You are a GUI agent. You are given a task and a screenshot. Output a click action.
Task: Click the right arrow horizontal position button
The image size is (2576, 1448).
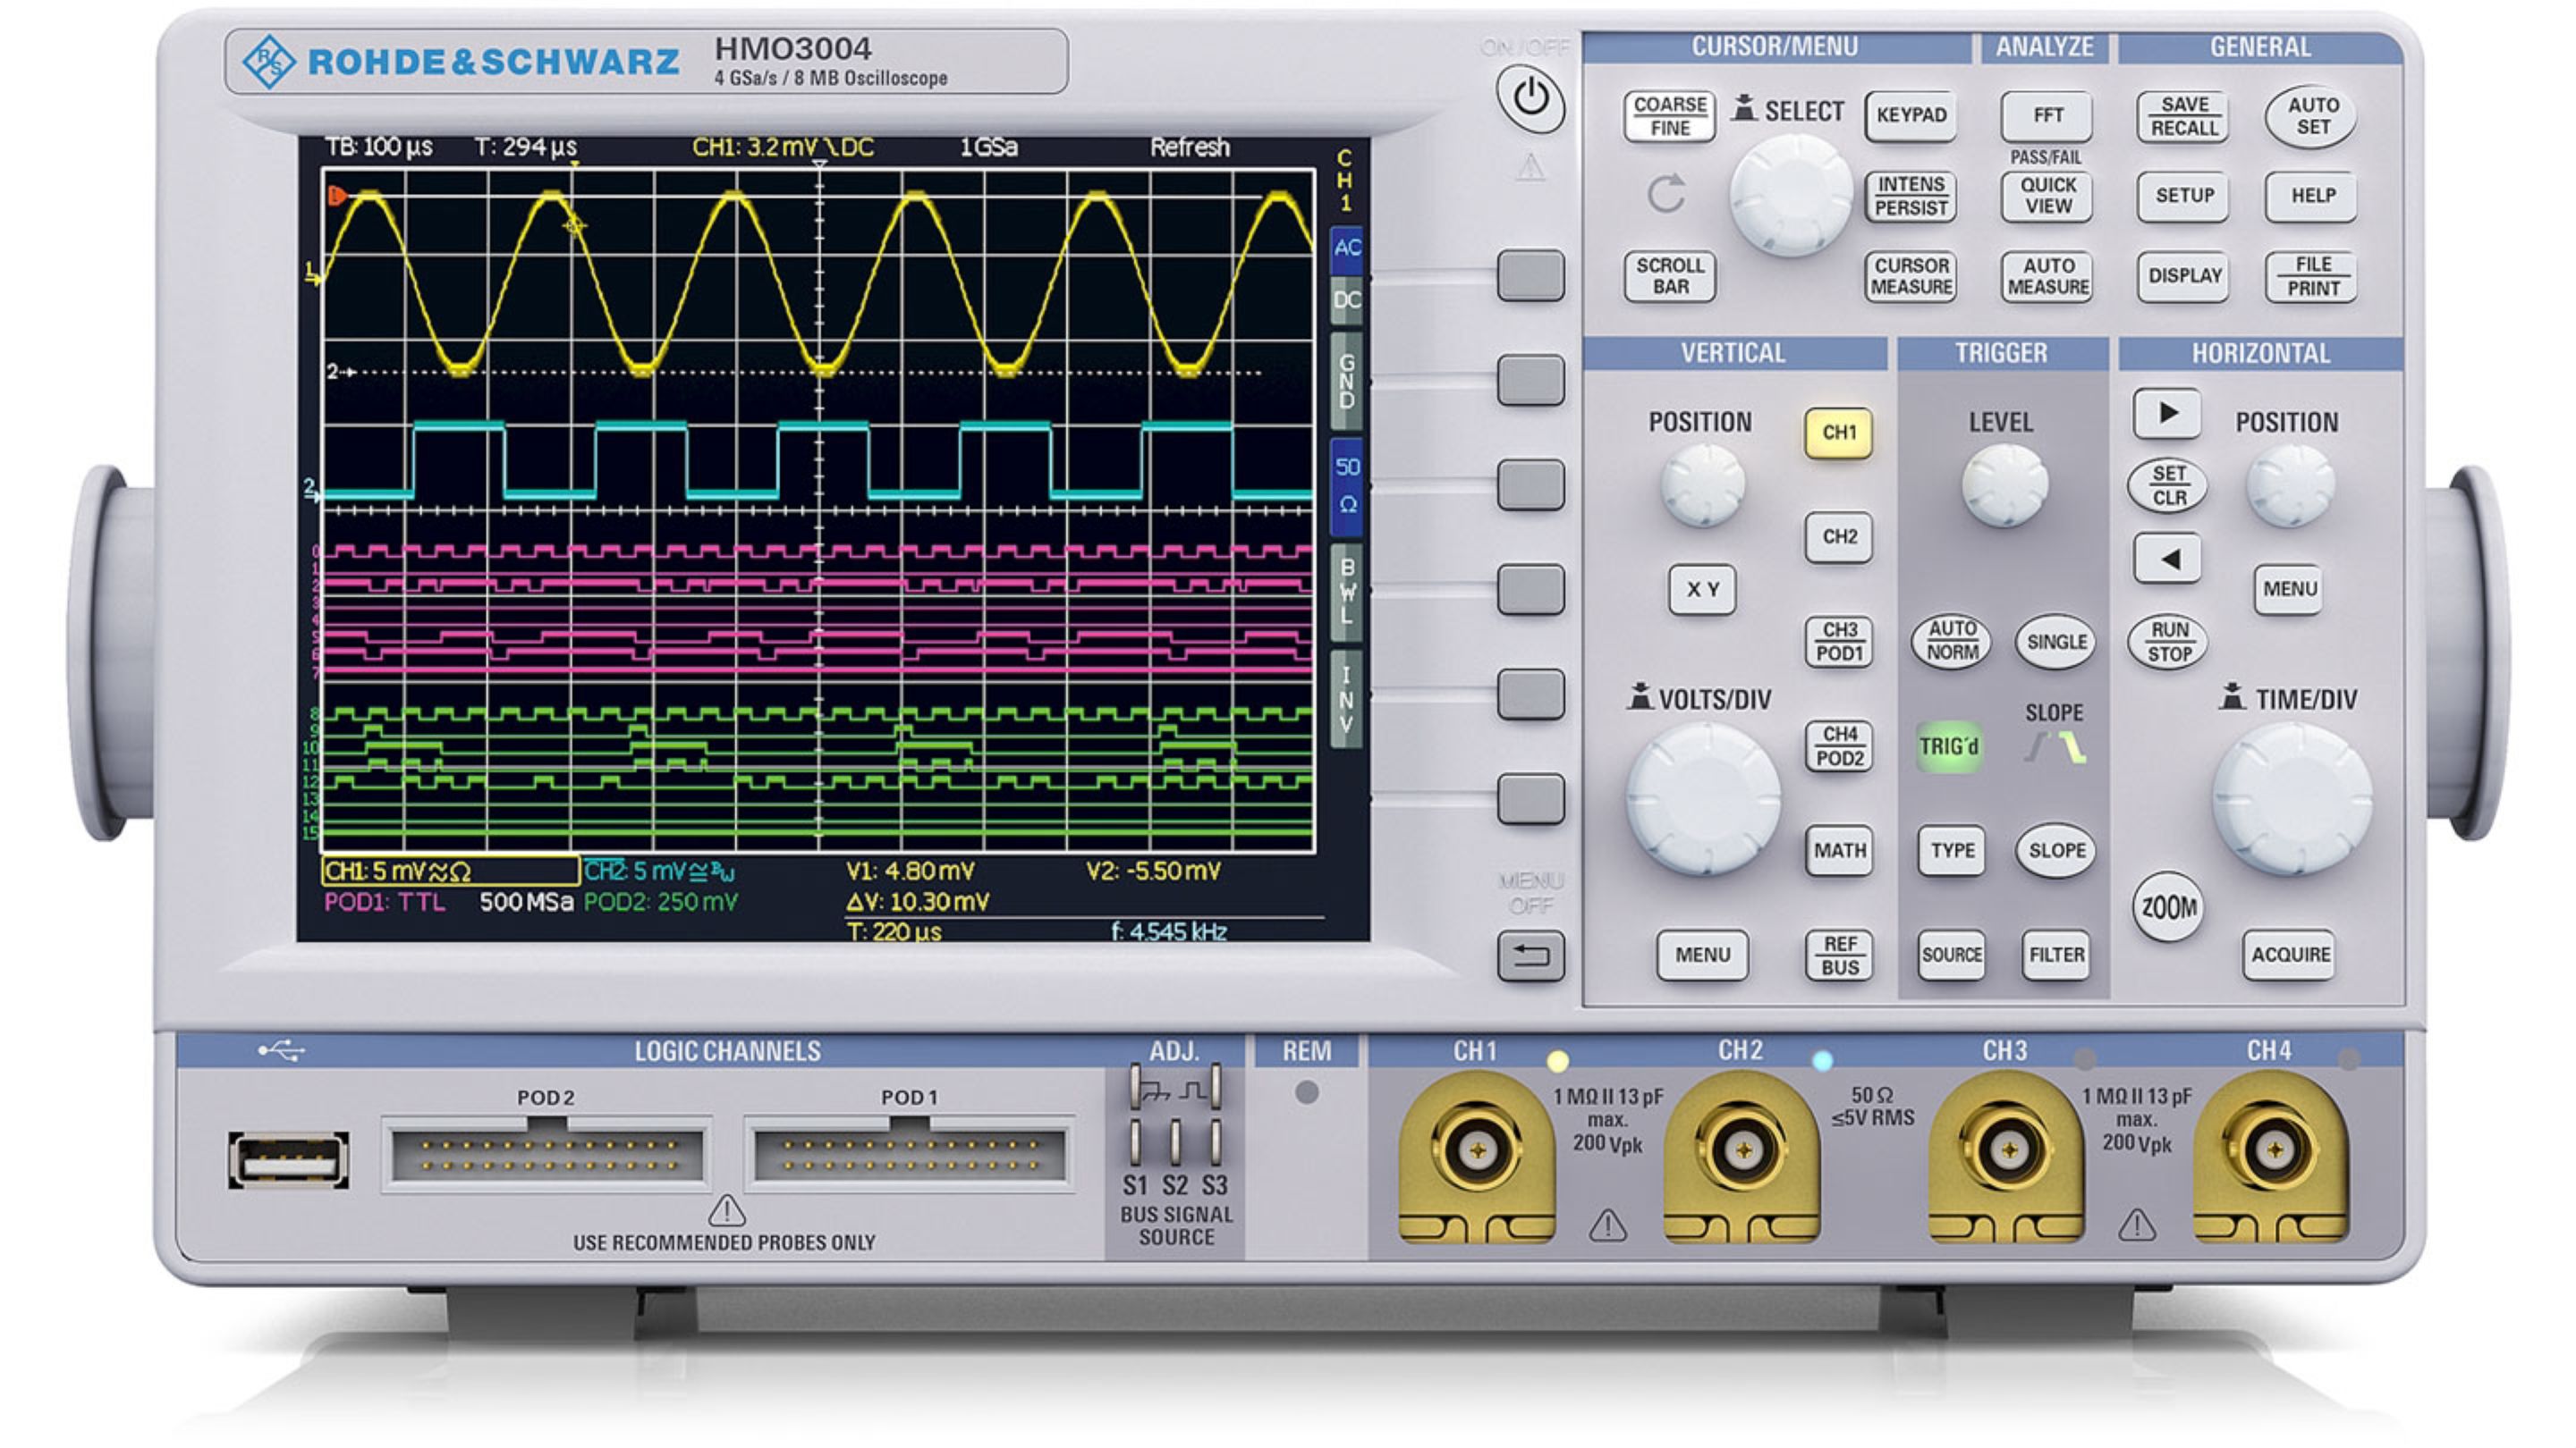(2166, 414)
